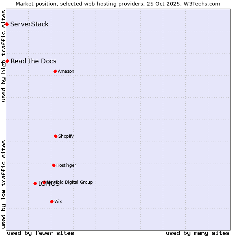This screenshot has width=236, height=236.
Task: Click the red ServerStack data point
Action: (7, 24)
